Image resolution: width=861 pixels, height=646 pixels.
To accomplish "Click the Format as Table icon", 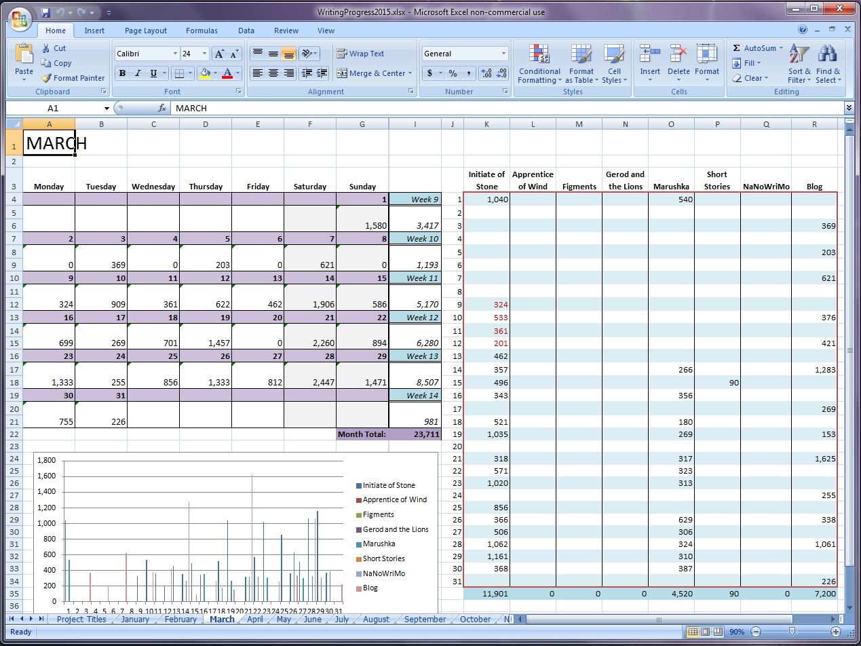I will pyautogui.click(x=581, y=56).
